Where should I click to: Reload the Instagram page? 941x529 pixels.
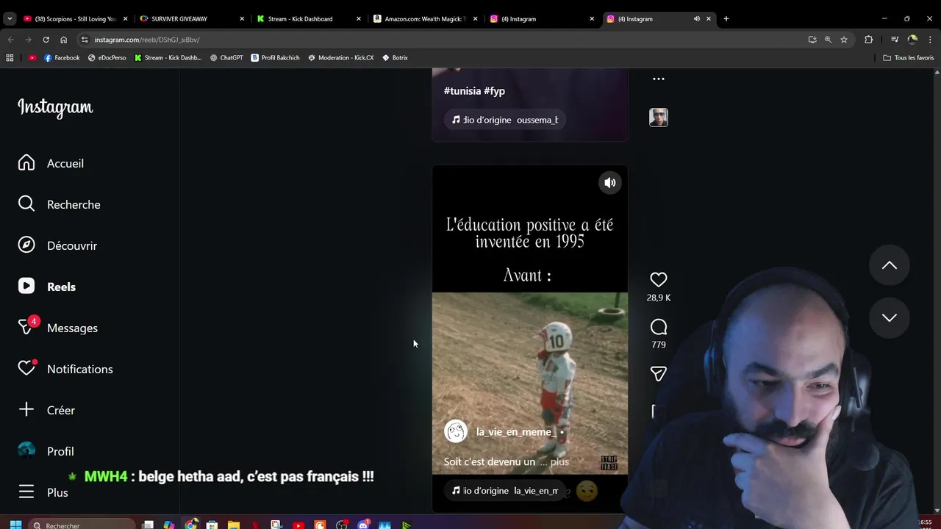coord(46,40)
